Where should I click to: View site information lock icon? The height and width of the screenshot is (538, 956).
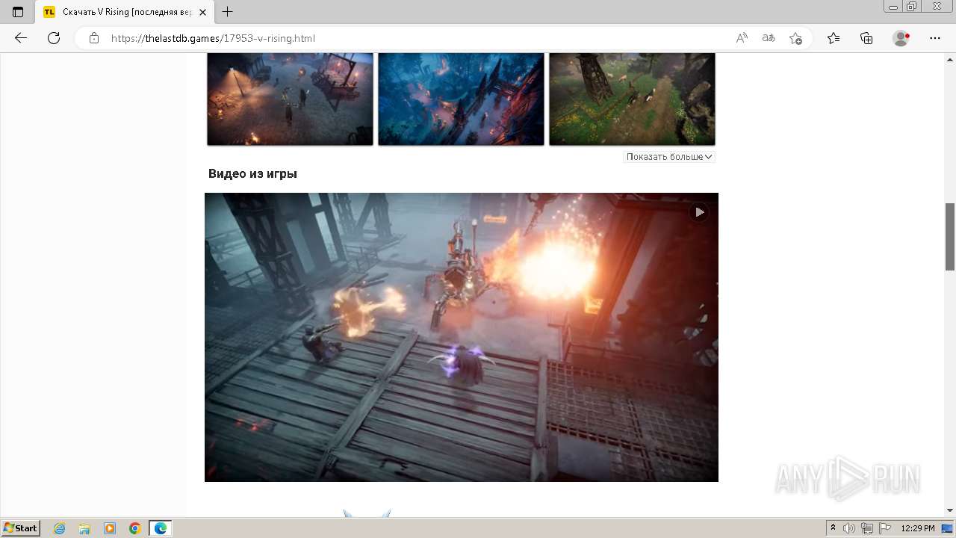(94, 38)
